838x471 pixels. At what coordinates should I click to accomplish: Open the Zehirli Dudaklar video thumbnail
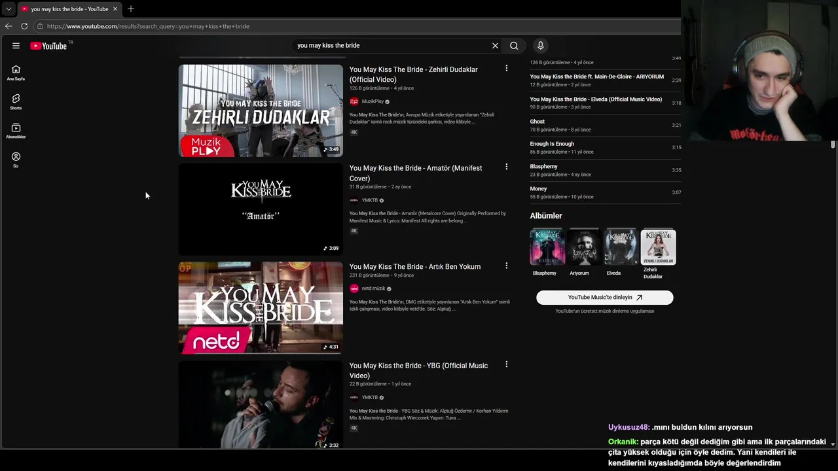coord(261,111)
